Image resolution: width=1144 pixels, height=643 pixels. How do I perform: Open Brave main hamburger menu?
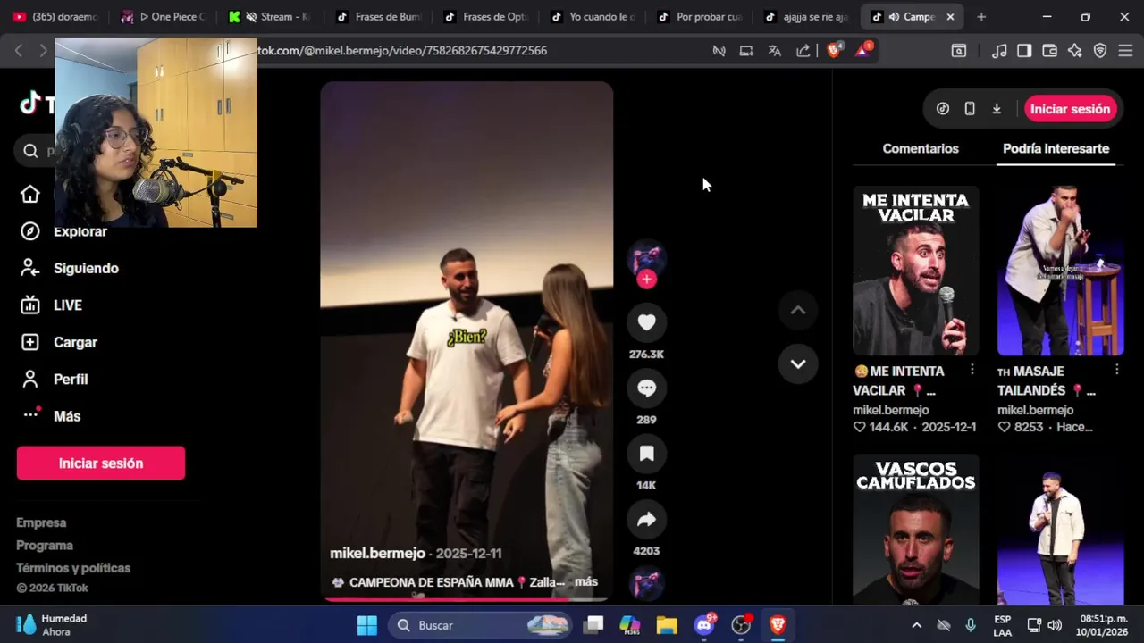pyautogui.click(x=1125, y=51)
